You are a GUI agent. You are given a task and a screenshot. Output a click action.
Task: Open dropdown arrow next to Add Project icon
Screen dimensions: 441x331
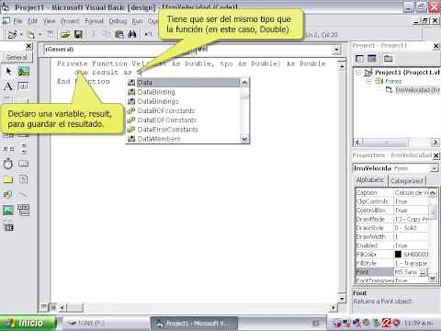click(x=21, y=34)
